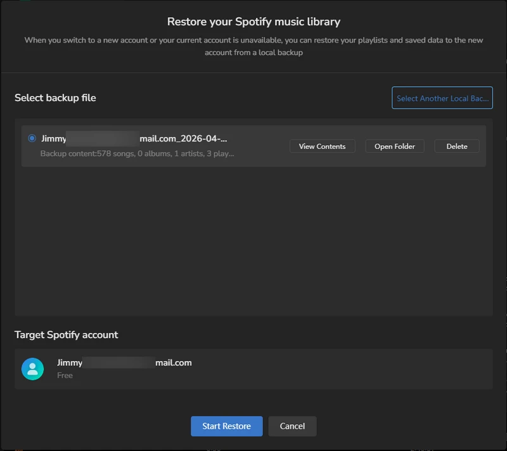Click the target account email text

[124, 363]
